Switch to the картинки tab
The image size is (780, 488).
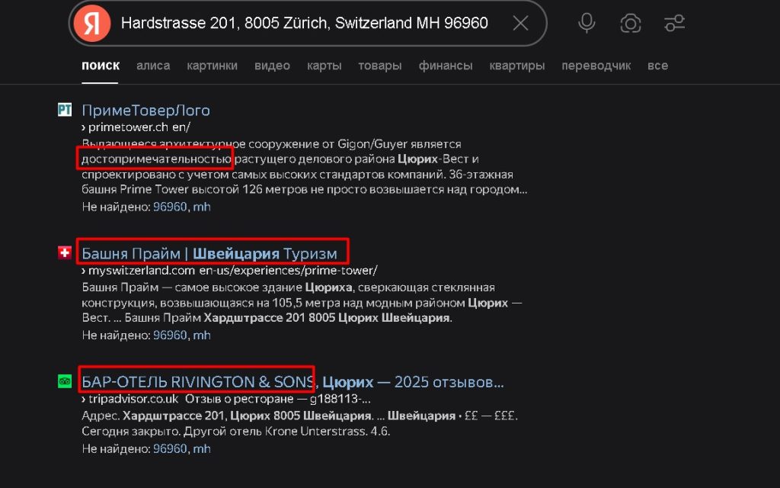click(x=212, y=66)
